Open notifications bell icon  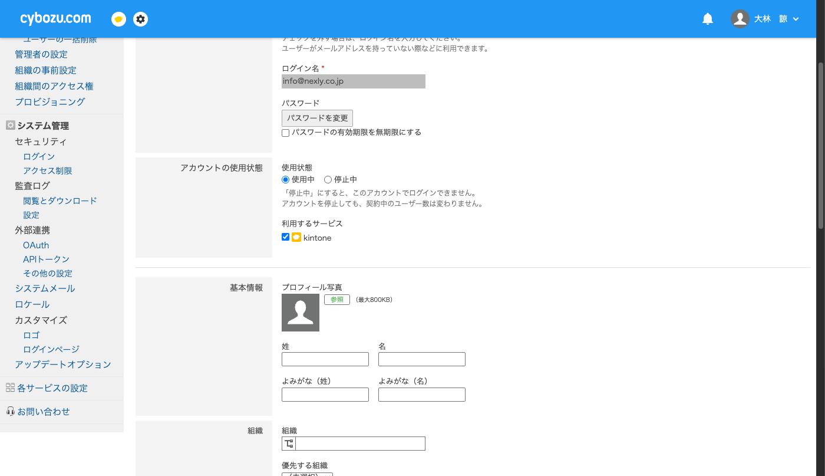708,19
